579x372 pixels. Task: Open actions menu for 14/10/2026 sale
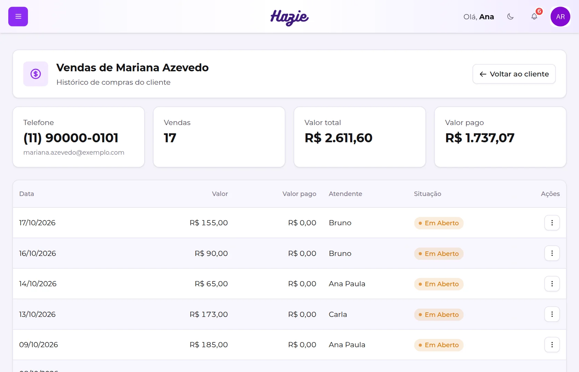click(x=552, y=284)
